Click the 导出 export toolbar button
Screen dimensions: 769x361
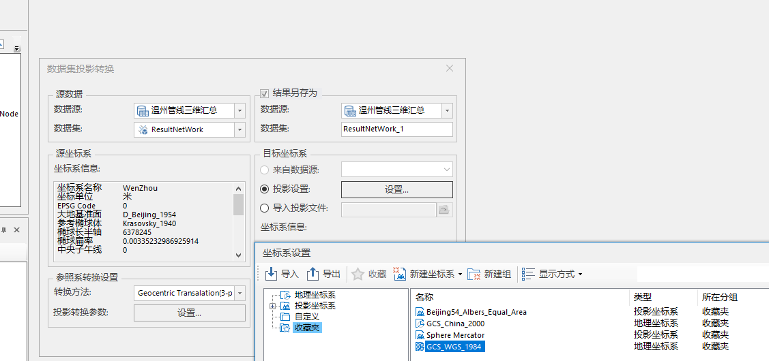[323, 274]
